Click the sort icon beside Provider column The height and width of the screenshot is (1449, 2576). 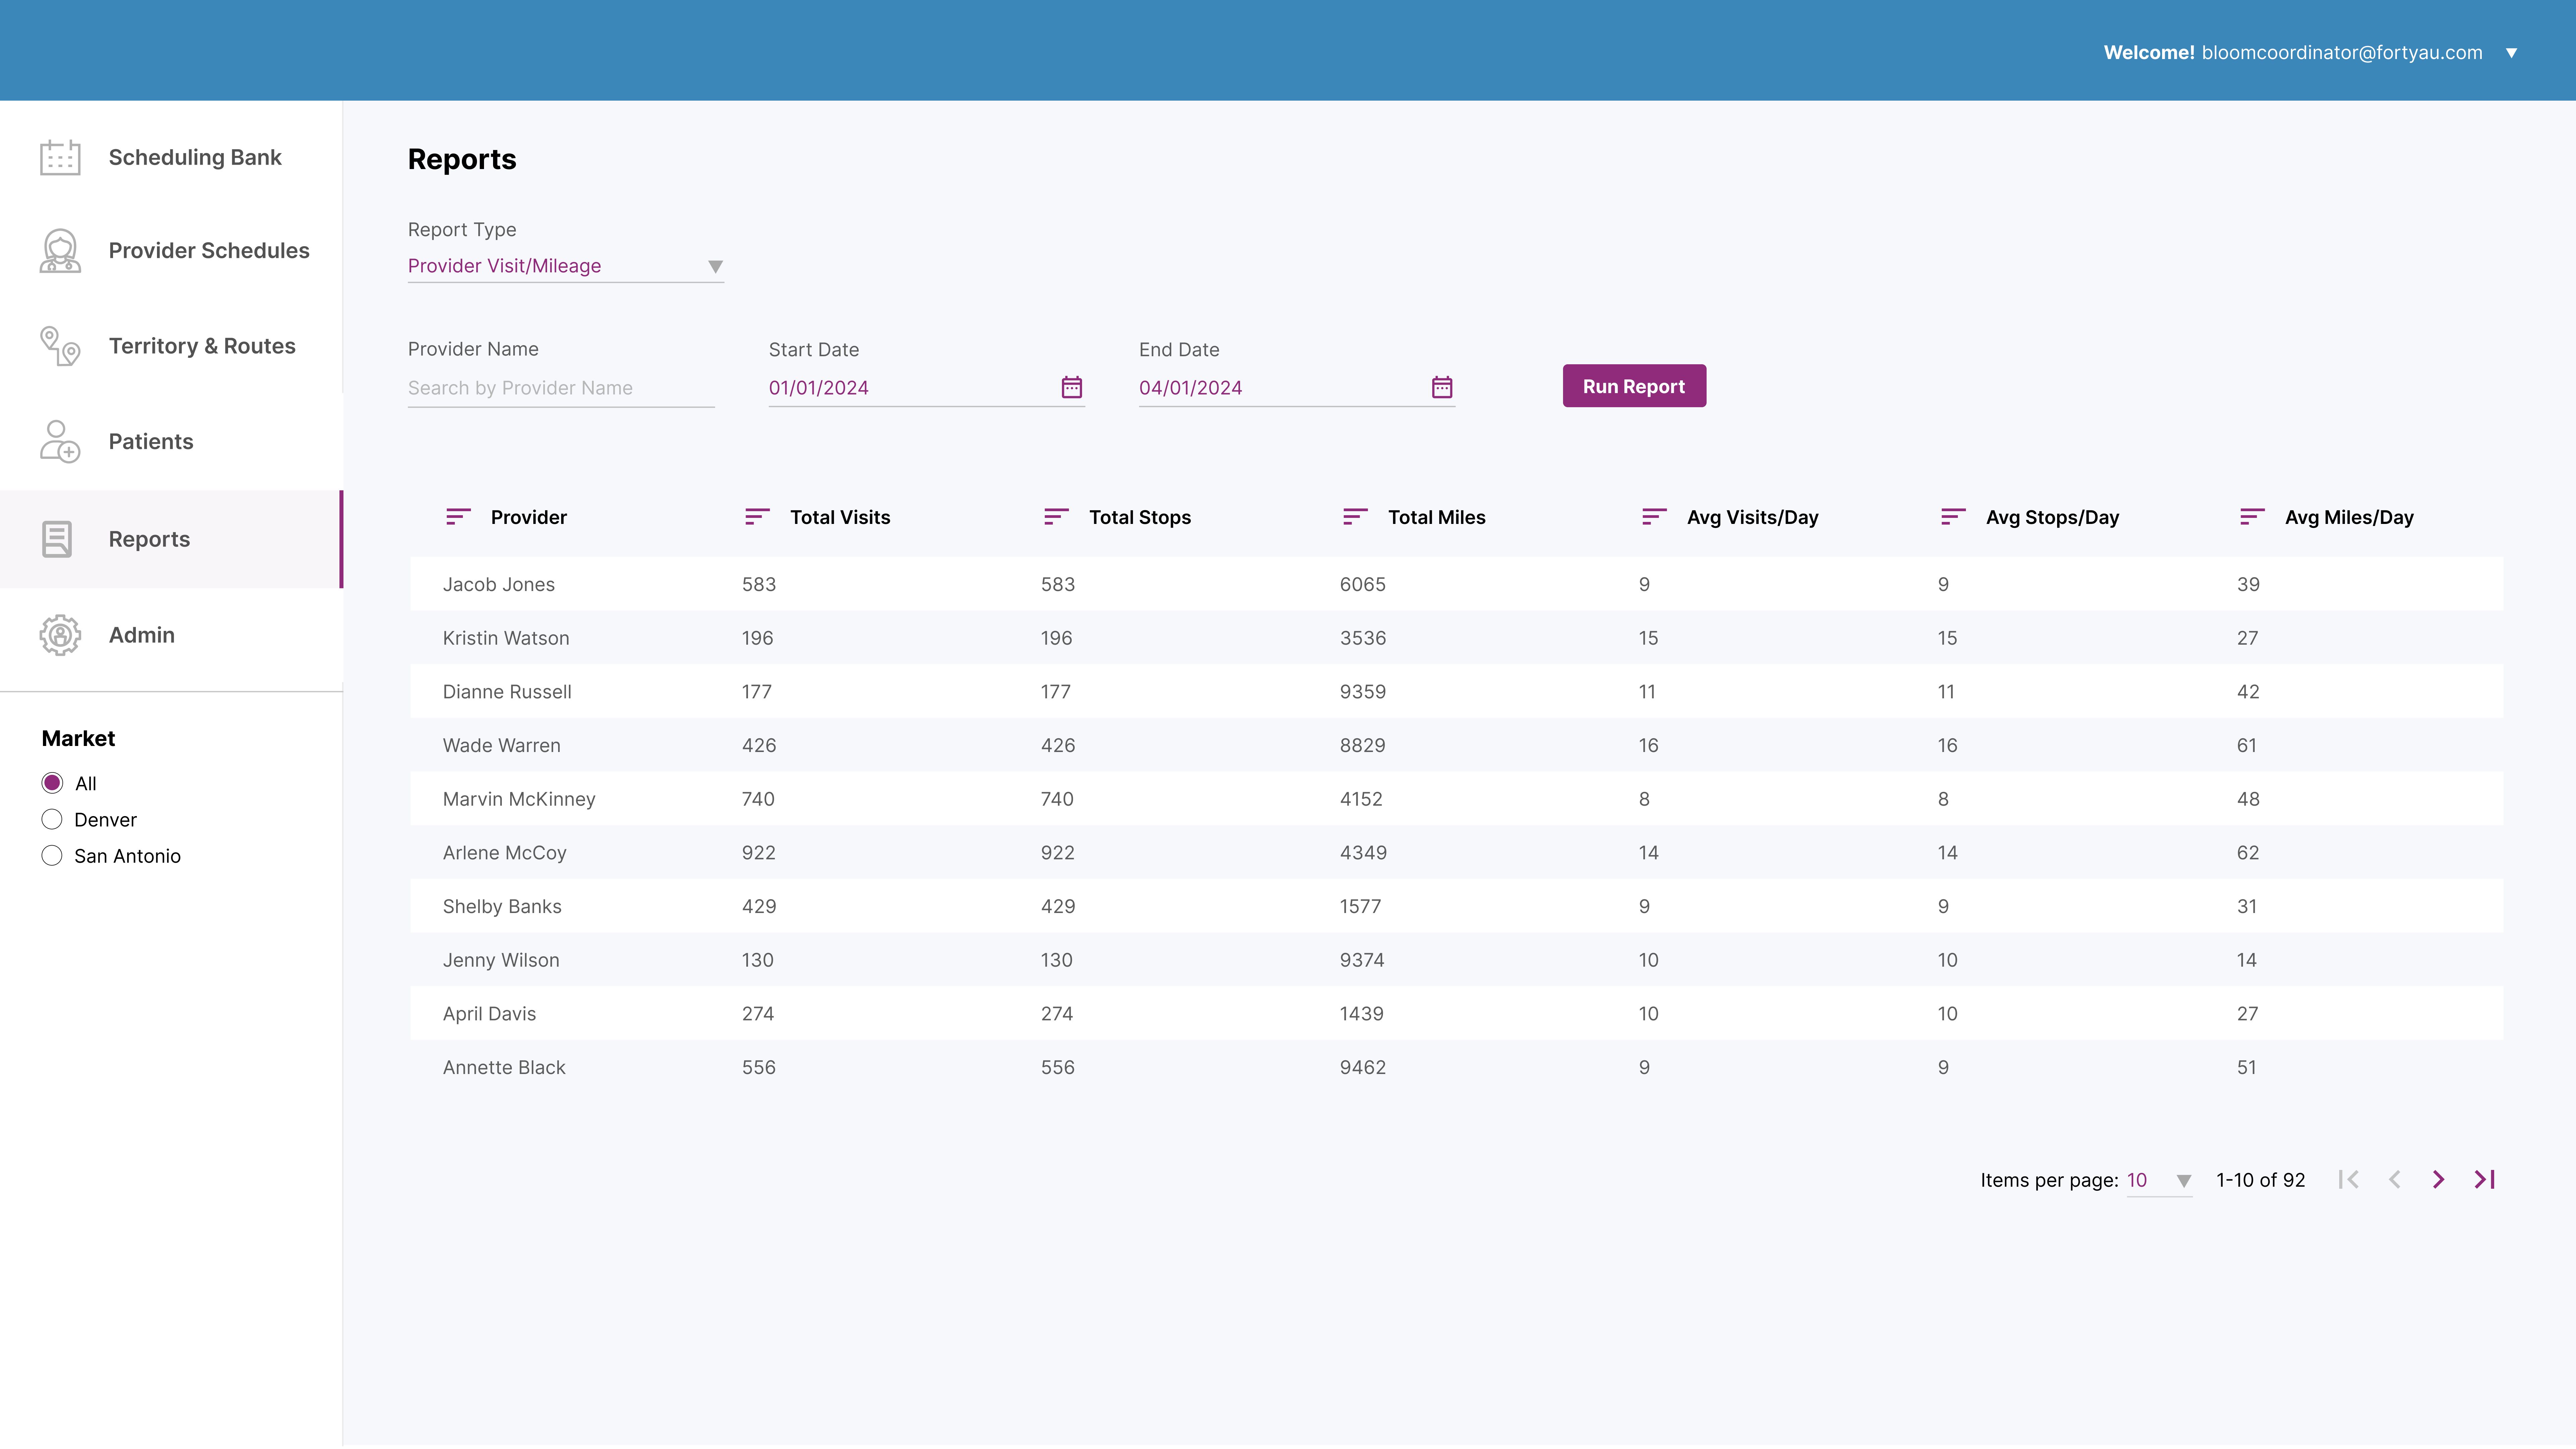[x=458, y=517]
